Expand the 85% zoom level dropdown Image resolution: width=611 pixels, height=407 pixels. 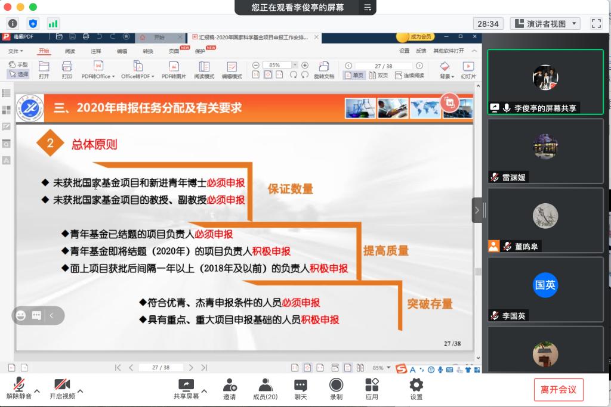click(295, 65)
